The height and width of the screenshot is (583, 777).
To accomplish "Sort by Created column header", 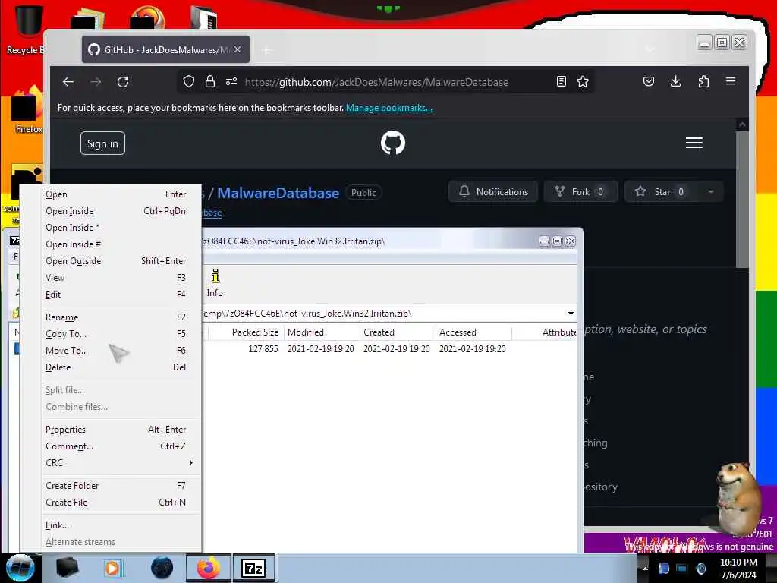I will click(x=398, y=332).
